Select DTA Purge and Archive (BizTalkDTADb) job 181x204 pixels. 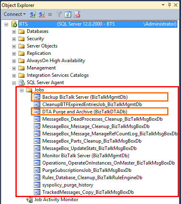click(x=85, y=112)
